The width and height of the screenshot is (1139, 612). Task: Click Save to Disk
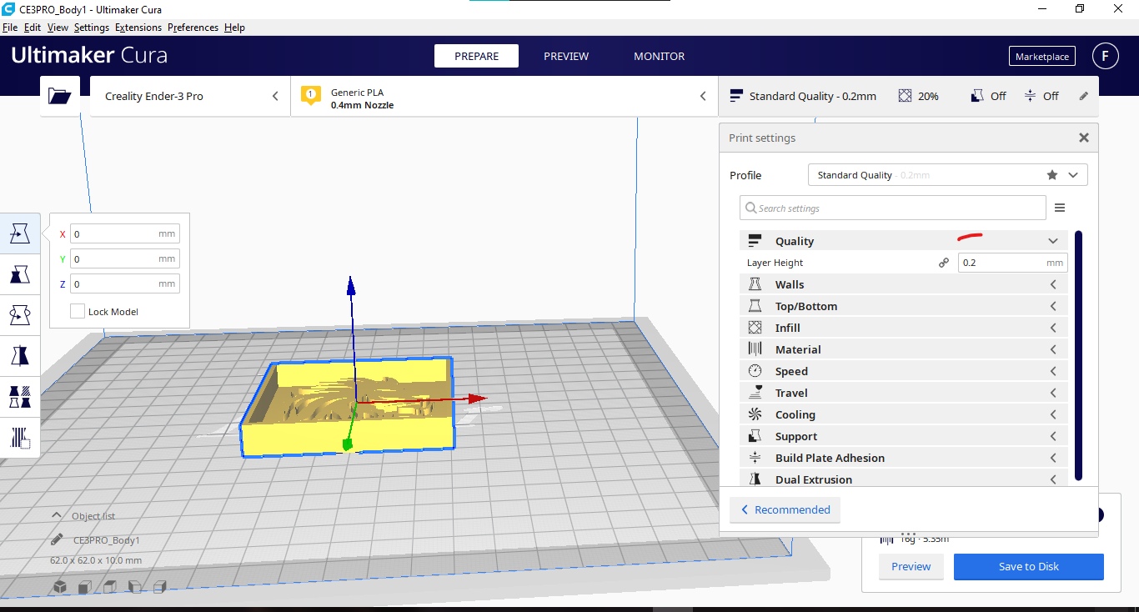pos(1028,566)
